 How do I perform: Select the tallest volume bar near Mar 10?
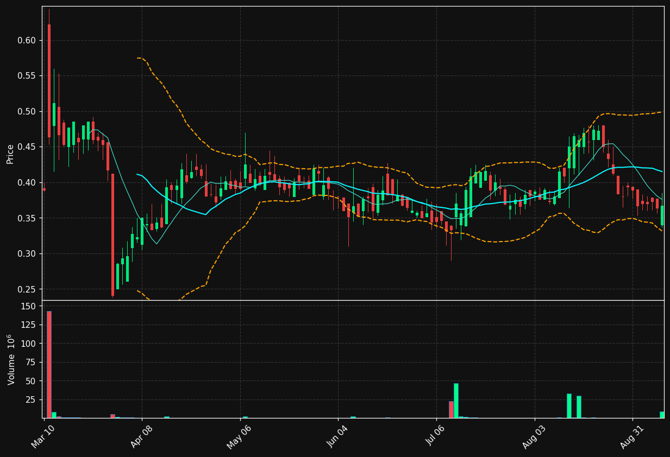pyautogui.click(x=49, y=365)
